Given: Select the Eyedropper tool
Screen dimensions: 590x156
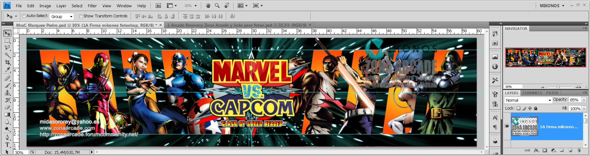Looking at the screenshot, I should tap(7, 70).
